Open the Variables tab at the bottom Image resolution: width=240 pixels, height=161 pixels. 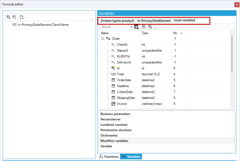[x=131, y=156]
